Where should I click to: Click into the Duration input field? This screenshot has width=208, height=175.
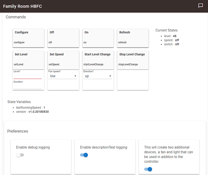27,86
